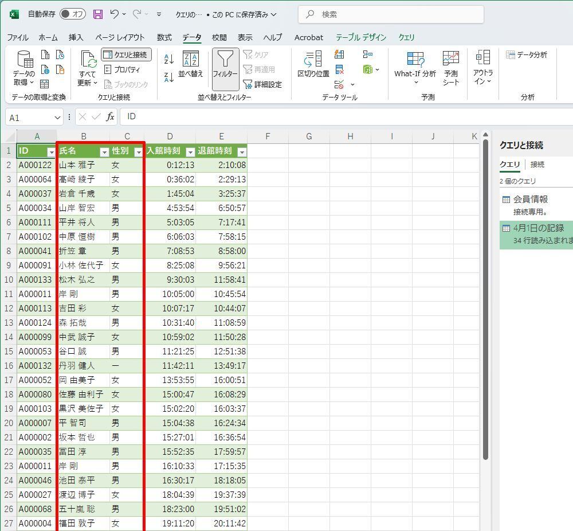Click the Remove Duplicates icon

coord(339,69)
